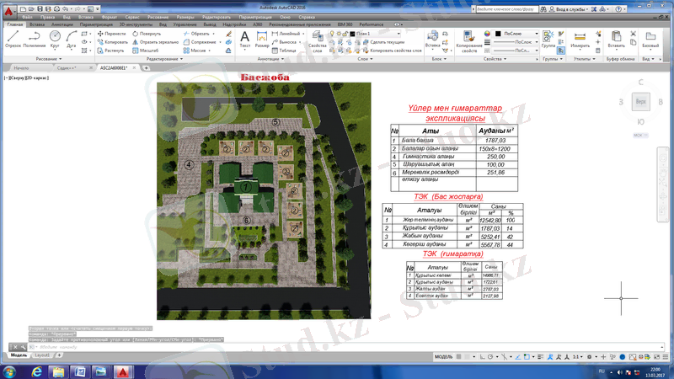Viewport: 674px width, 379px height.
Task: Click the Группа (Group) icon
Action: click(548, 39)
